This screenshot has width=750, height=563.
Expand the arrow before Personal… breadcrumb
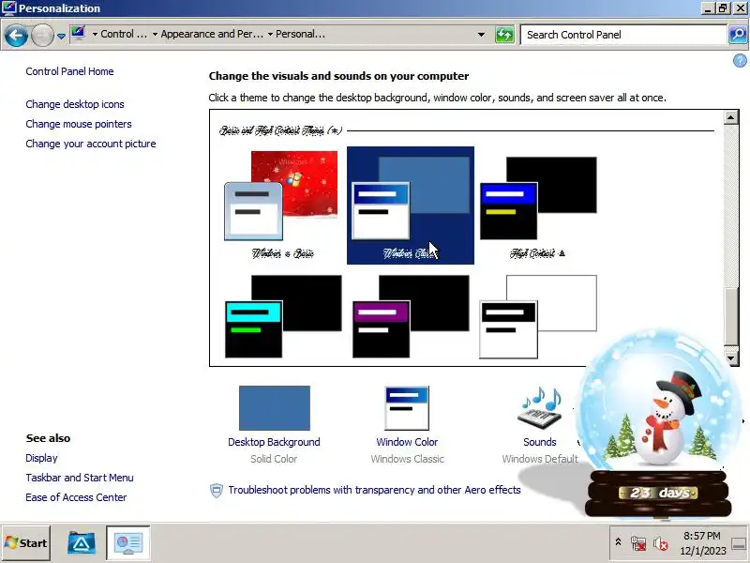click(x=270, y=35)
